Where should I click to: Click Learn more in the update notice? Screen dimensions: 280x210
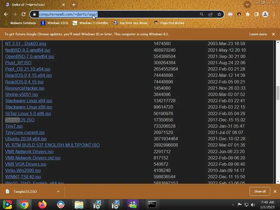258,34
